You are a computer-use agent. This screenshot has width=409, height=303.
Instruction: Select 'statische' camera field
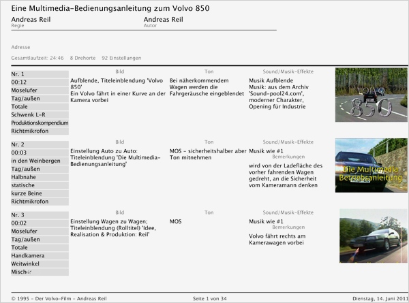(x=40, y=185)
